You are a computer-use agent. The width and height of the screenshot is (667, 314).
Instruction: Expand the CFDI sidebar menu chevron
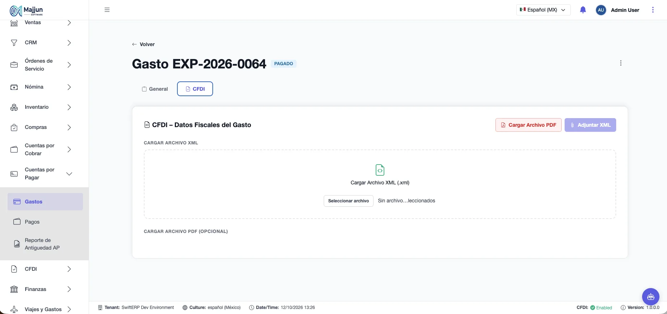69,269
